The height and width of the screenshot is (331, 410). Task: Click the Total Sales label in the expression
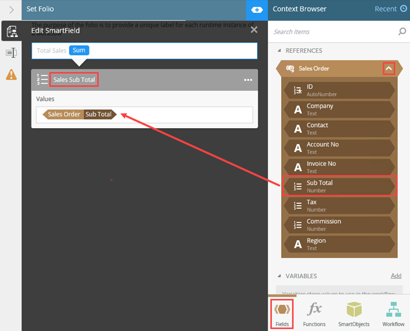tap(52, 50)
